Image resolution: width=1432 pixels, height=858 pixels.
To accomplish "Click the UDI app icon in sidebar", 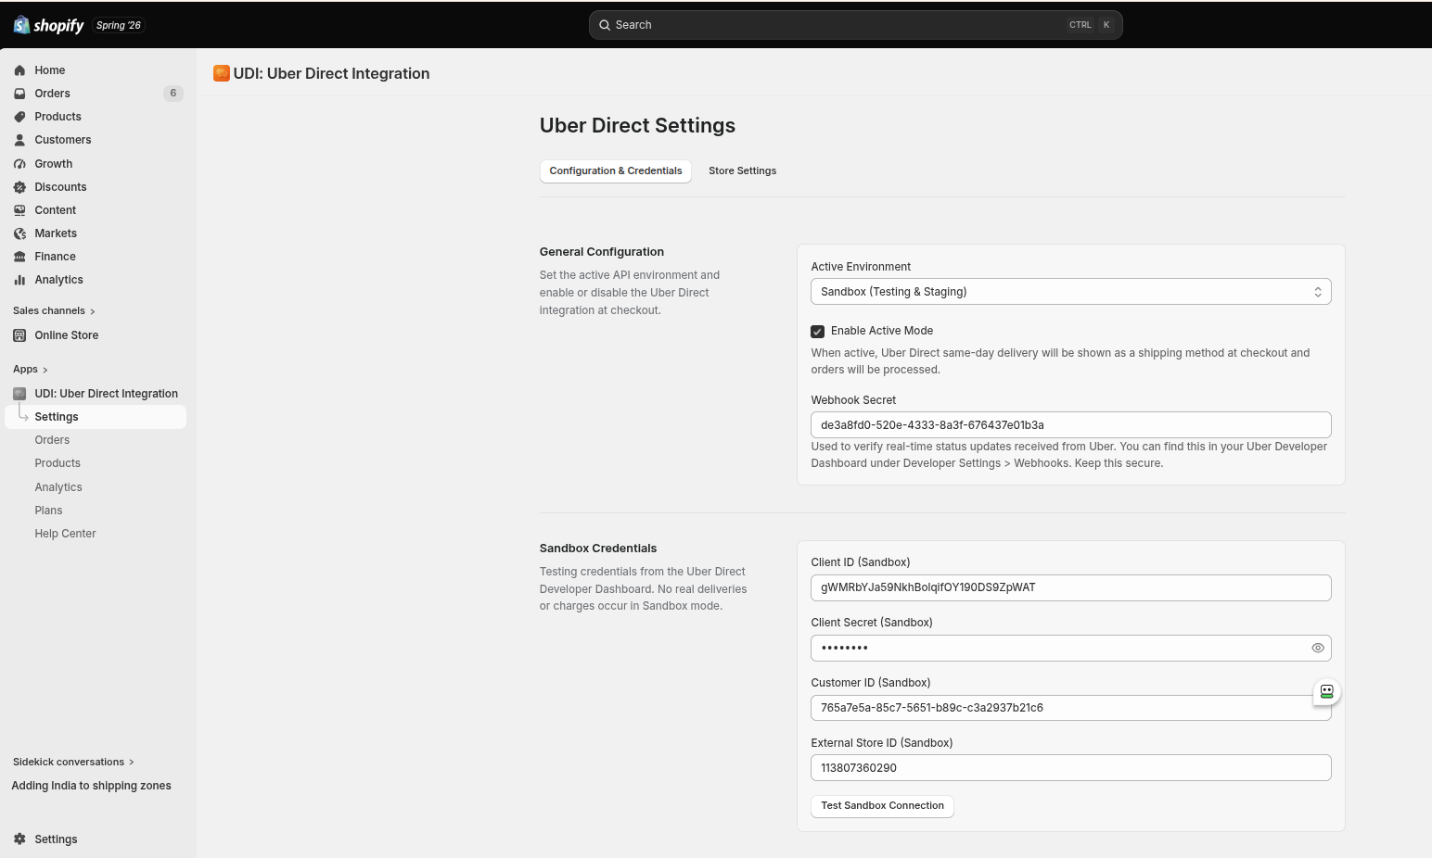I will coord(19,394).
